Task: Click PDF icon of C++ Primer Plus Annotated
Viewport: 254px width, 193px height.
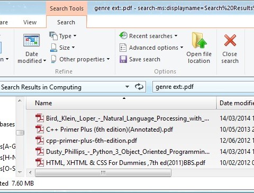Action: (x=40, y=130)
